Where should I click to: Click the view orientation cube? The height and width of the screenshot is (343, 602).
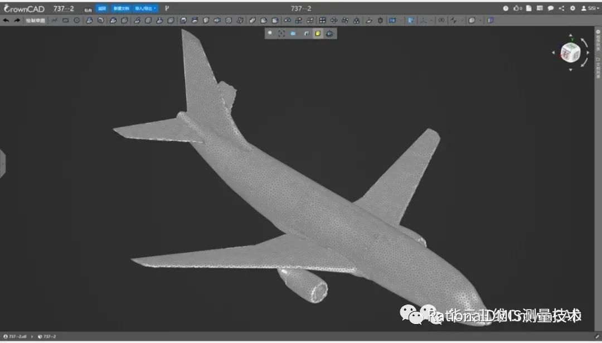(x=570, y=54)
